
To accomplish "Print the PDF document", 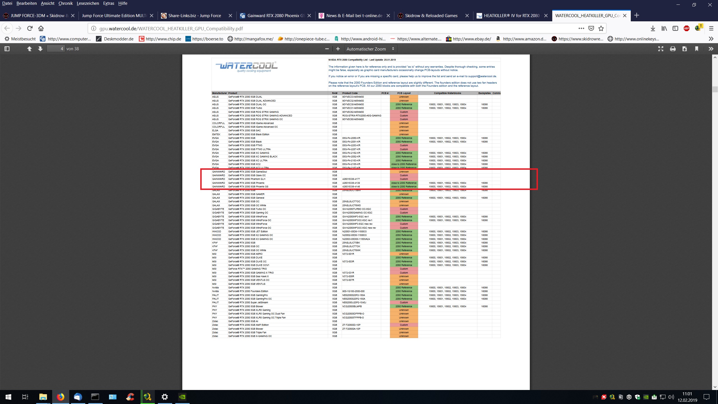I will click(x=673, y=49).
